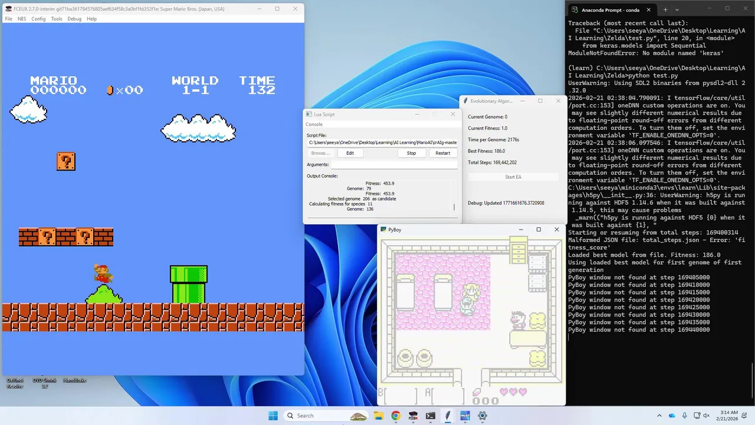Switch to the terminal taskbar icon

coord(431,416)
